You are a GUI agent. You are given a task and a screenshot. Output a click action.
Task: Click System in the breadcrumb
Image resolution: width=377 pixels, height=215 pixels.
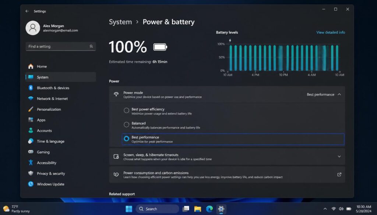click(120, 22)
